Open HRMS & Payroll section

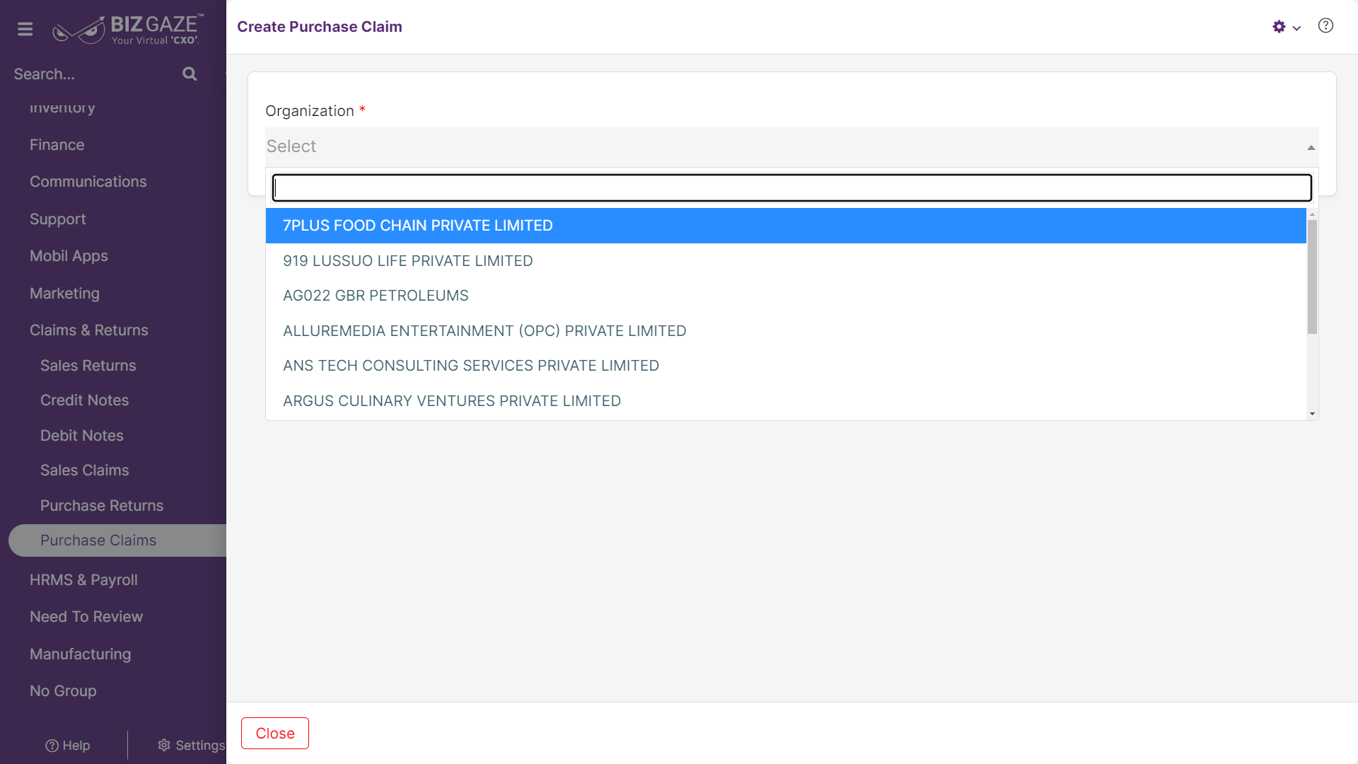[83, 580]
